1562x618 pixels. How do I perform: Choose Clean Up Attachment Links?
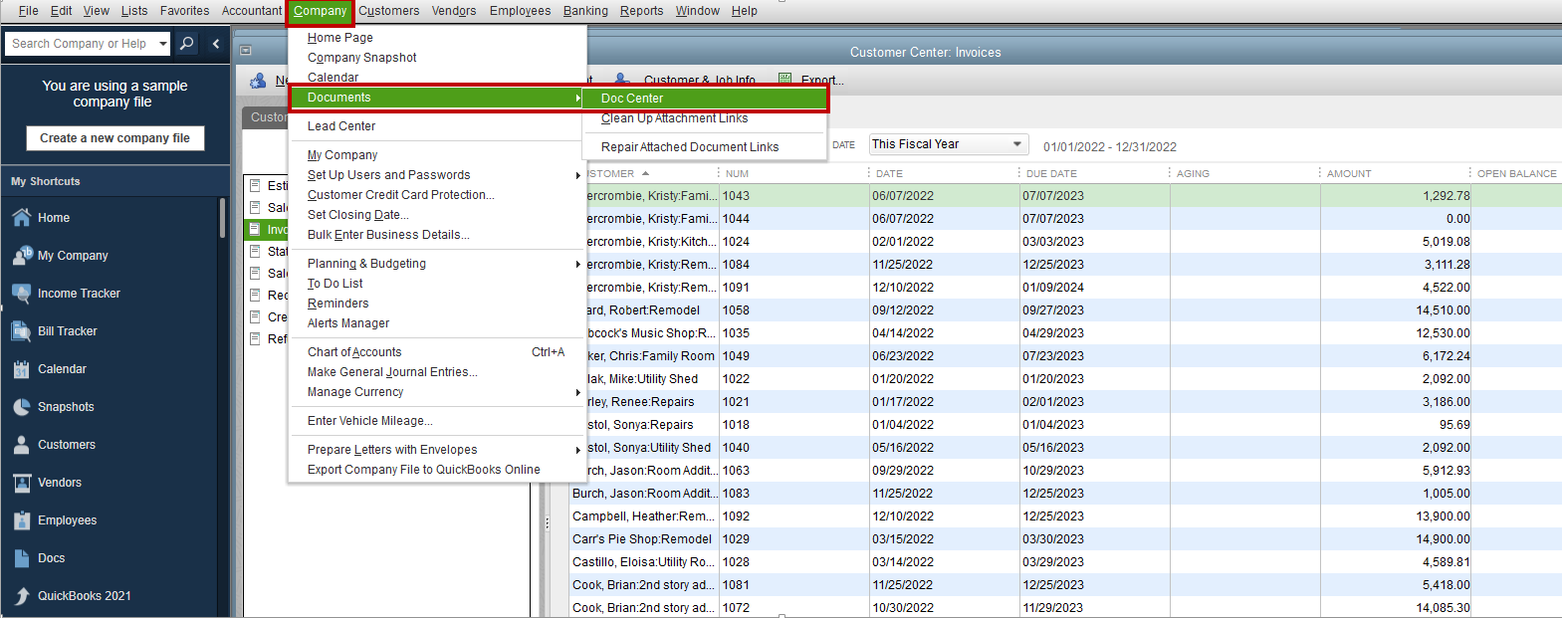pos(674,118)
